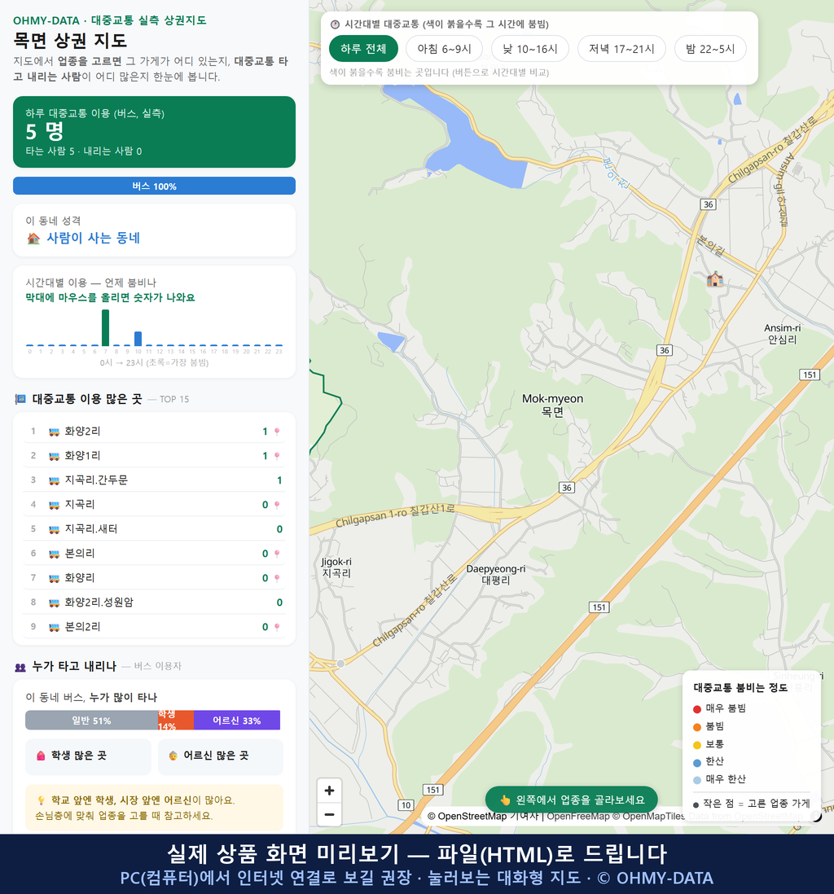Click the light blue 매우 한산 legend dot
The width and height of the screenshot is (834, 894).
point(696,780)
